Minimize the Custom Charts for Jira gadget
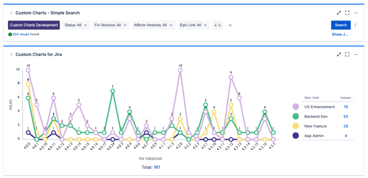This screenshot has width=368, height=178. (x=339, y=55)
